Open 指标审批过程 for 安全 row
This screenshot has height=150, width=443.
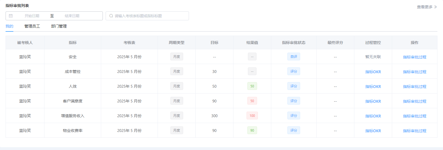point(414,57)
